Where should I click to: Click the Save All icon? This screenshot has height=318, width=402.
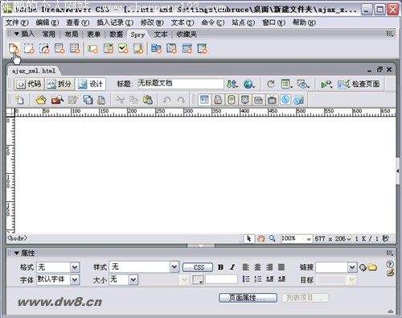point(88,100)
